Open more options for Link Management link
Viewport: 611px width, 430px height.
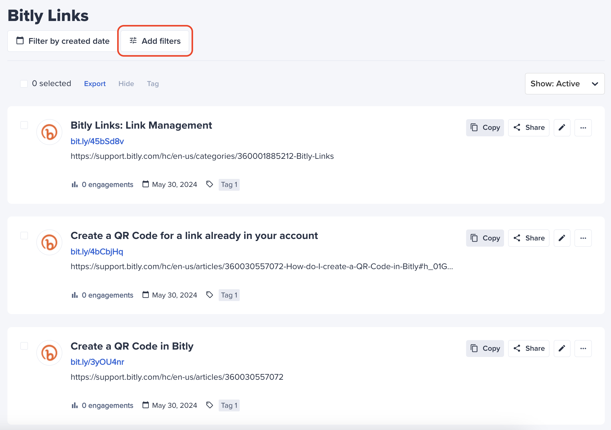(583, 128)
